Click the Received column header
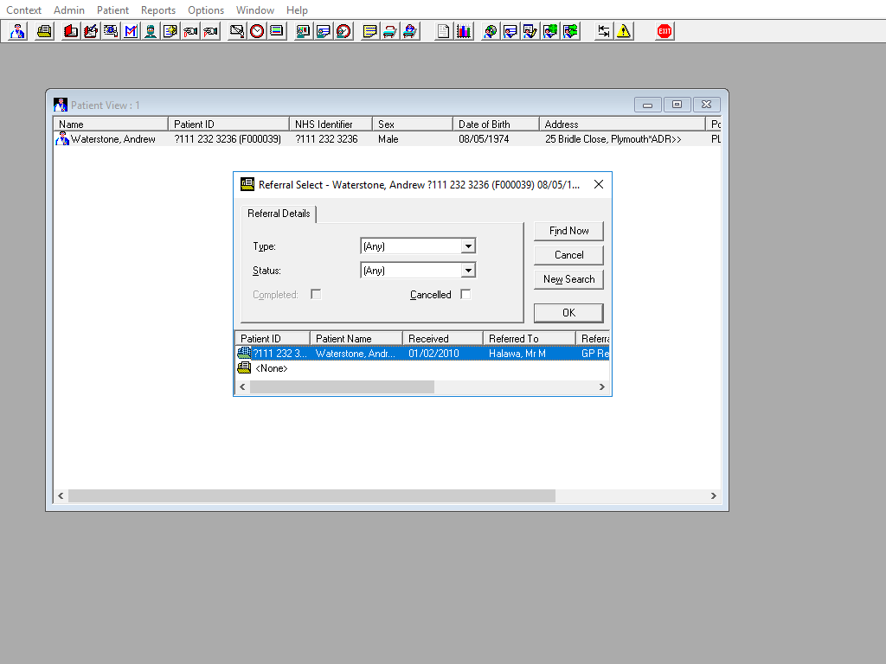Viewport: 886px width, 664px height. click(x=442, y=338)
